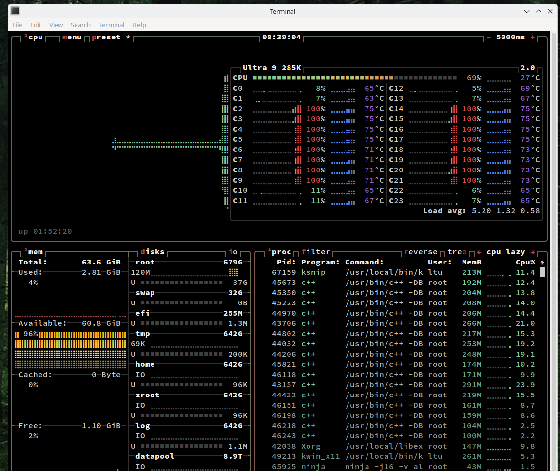Screen dimensions: 560x471
Task: Increase update interval with plus sign
Action: (533, 37)
